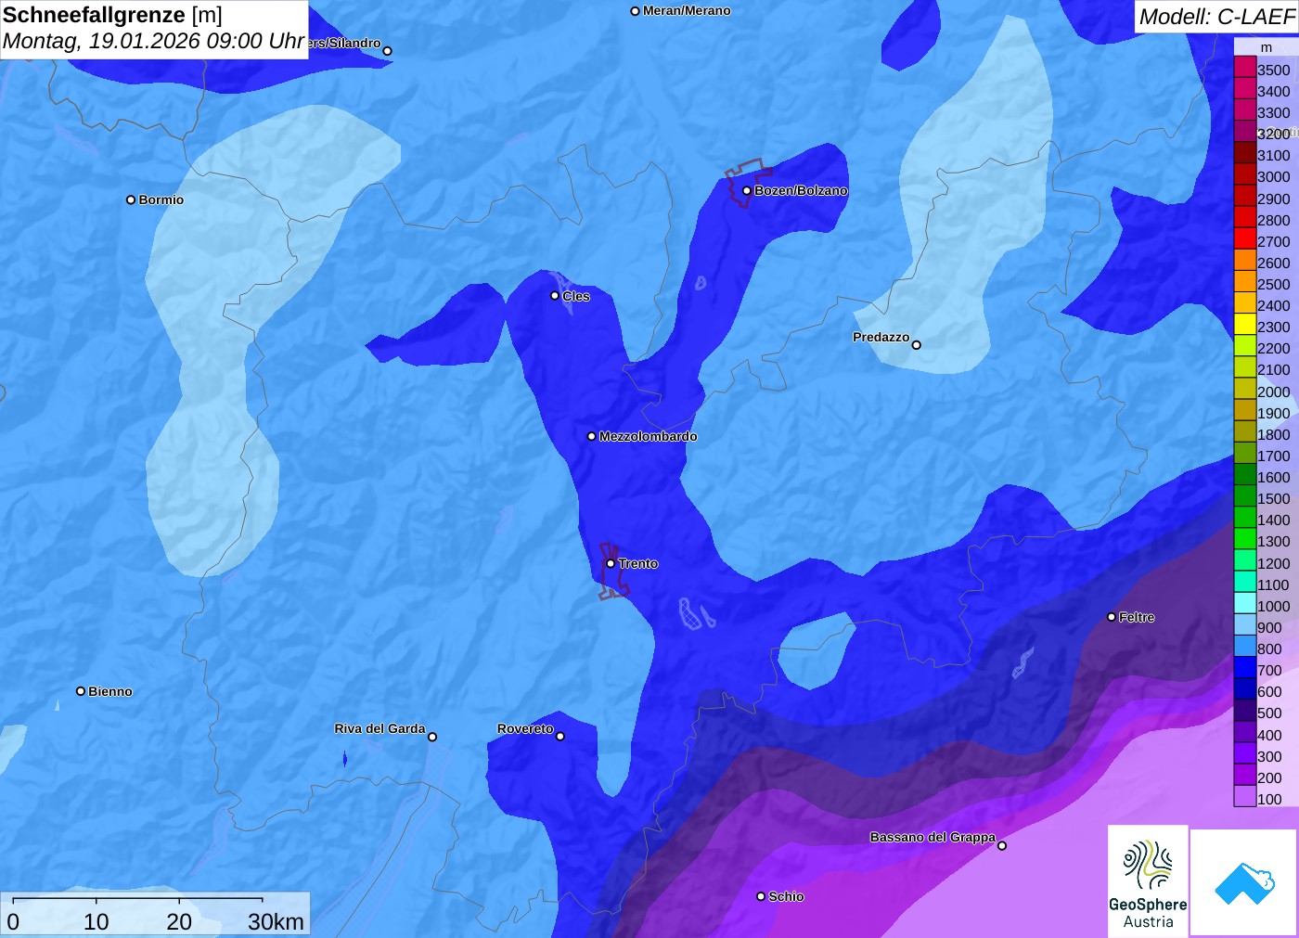Screen dimensions: 1299x938
Task: Click the Trento city marker dot
Action: (x=611, y=563)
